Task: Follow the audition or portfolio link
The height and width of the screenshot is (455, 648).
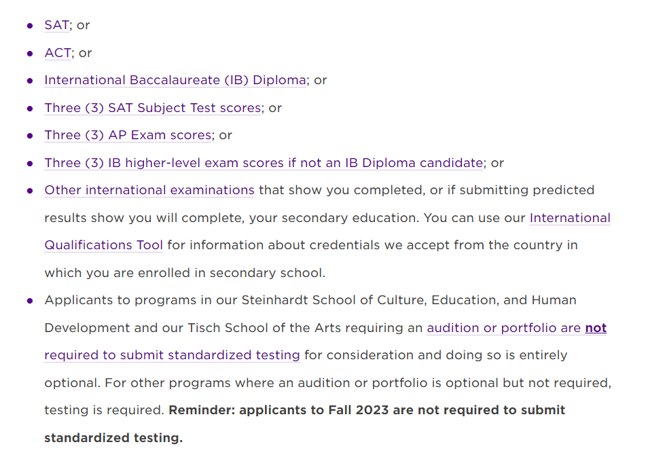Action: (503, 328)
